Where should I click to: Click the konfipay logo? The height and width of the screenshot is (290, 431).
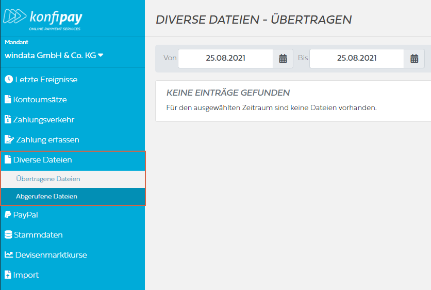point(42,19)
